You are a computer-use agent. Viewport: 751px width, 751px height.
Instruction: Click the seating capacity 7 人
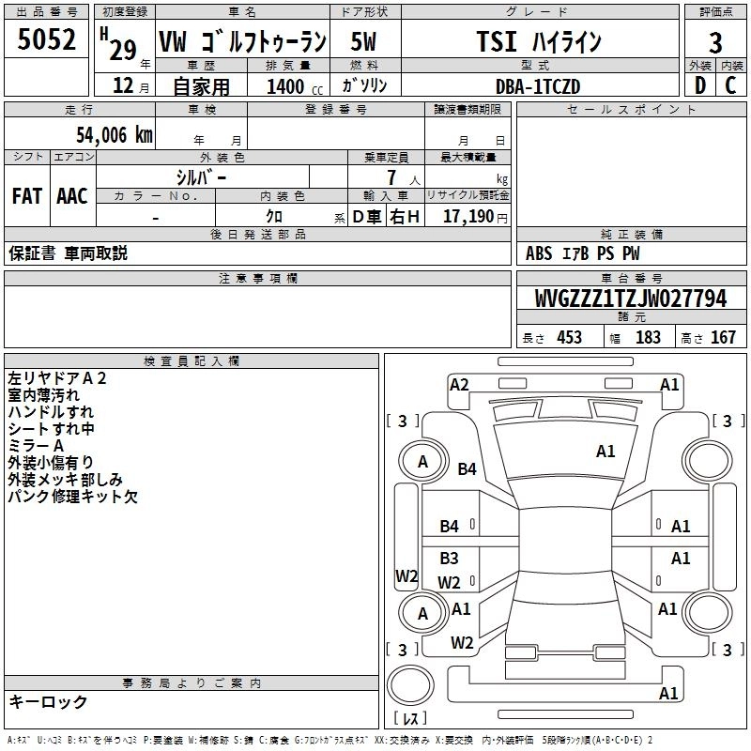404,177
